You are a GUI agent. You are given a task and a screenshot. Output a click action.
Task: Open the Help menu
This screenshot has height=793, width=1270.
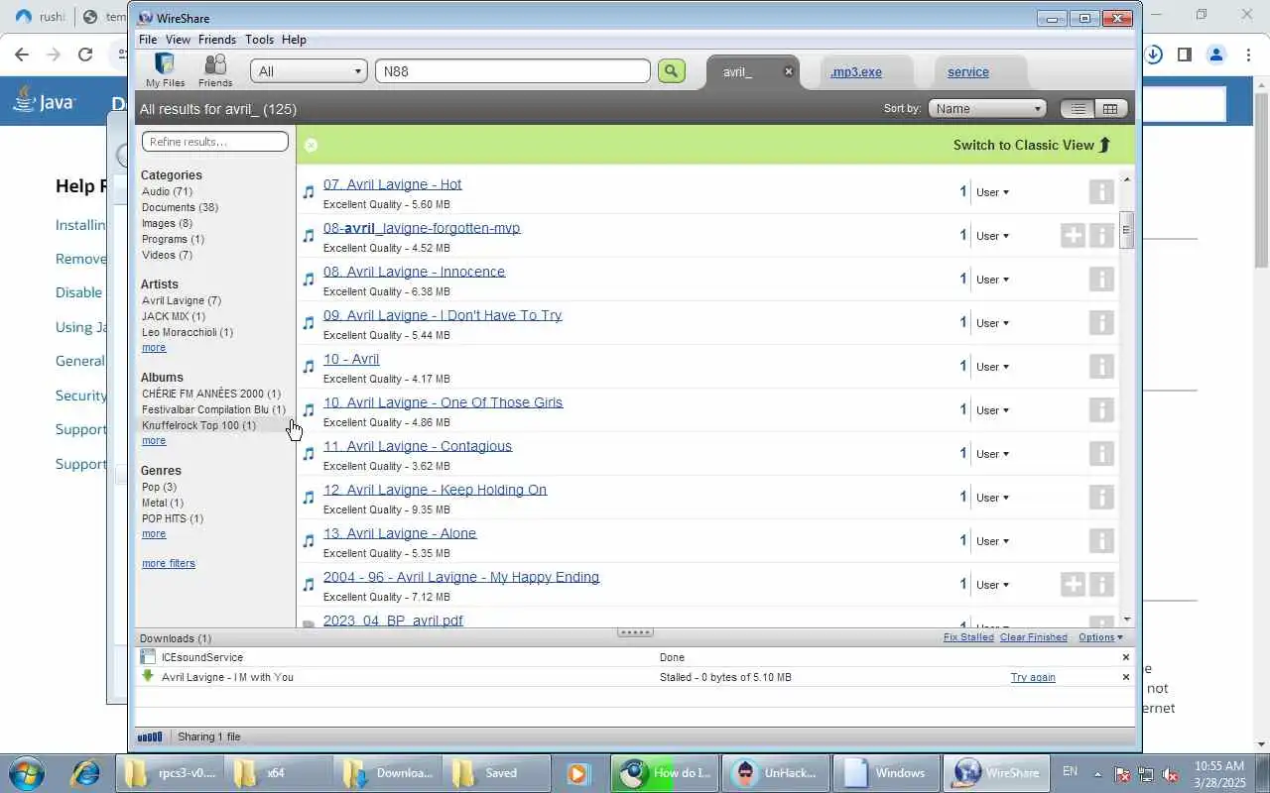point(294,40)
